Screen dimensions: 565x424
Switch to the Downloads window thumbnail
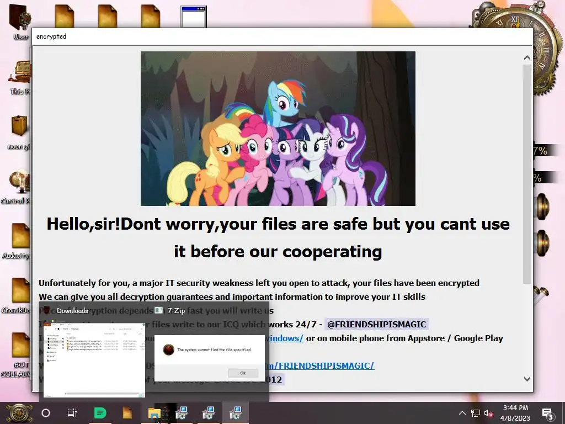coord(94,359)
